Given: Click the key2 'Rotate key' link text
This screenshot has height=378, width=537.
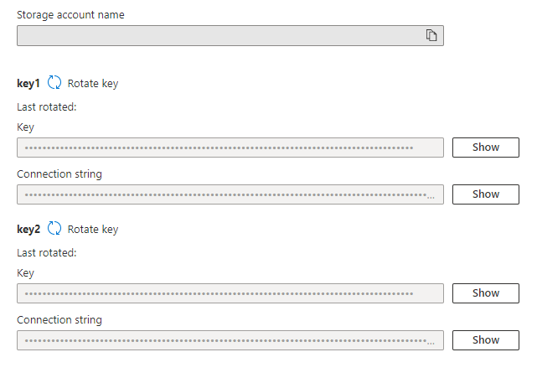Looking at the screenshot, I should point(93,229).
